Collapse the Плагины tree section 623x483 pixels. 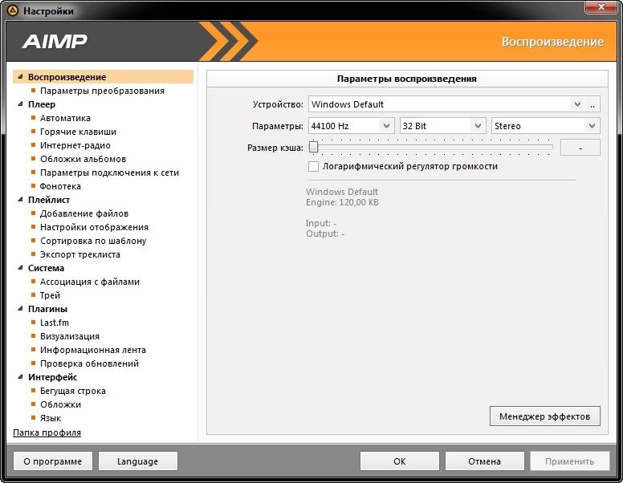click(20, 309)
